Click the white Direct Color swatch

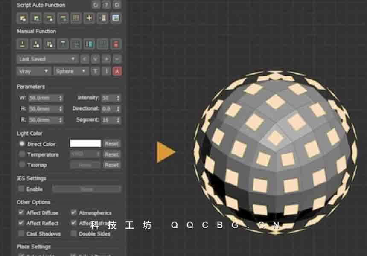86,144
